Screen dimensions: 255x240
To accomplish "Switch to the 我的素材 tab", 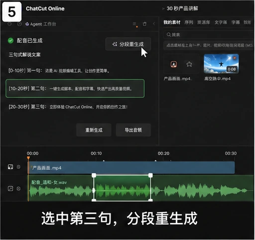I will (x=172, y=22).
